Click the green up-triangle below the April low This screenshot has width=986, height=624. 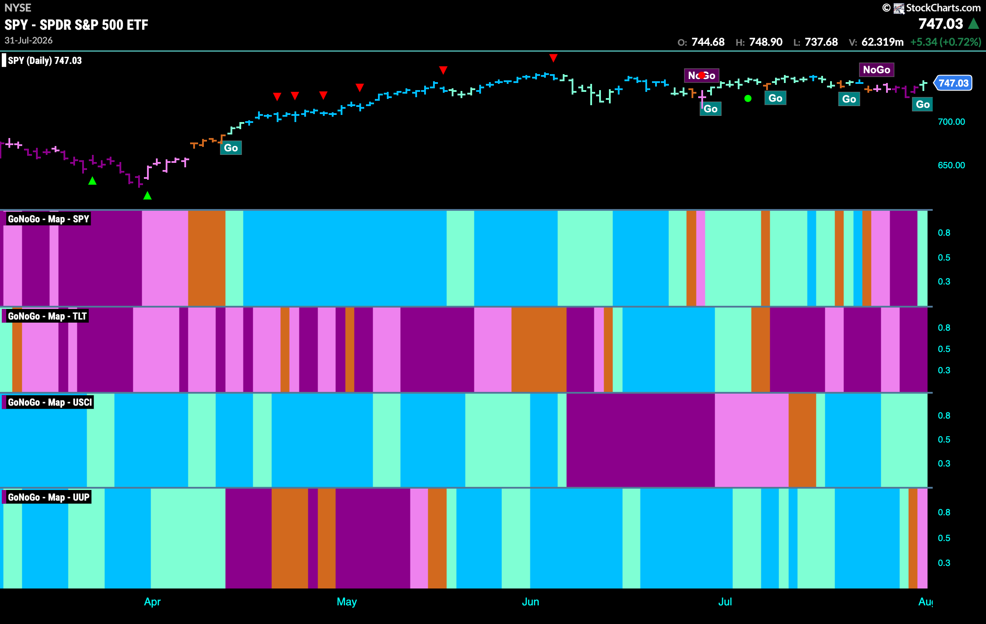(x=147, y=195)
